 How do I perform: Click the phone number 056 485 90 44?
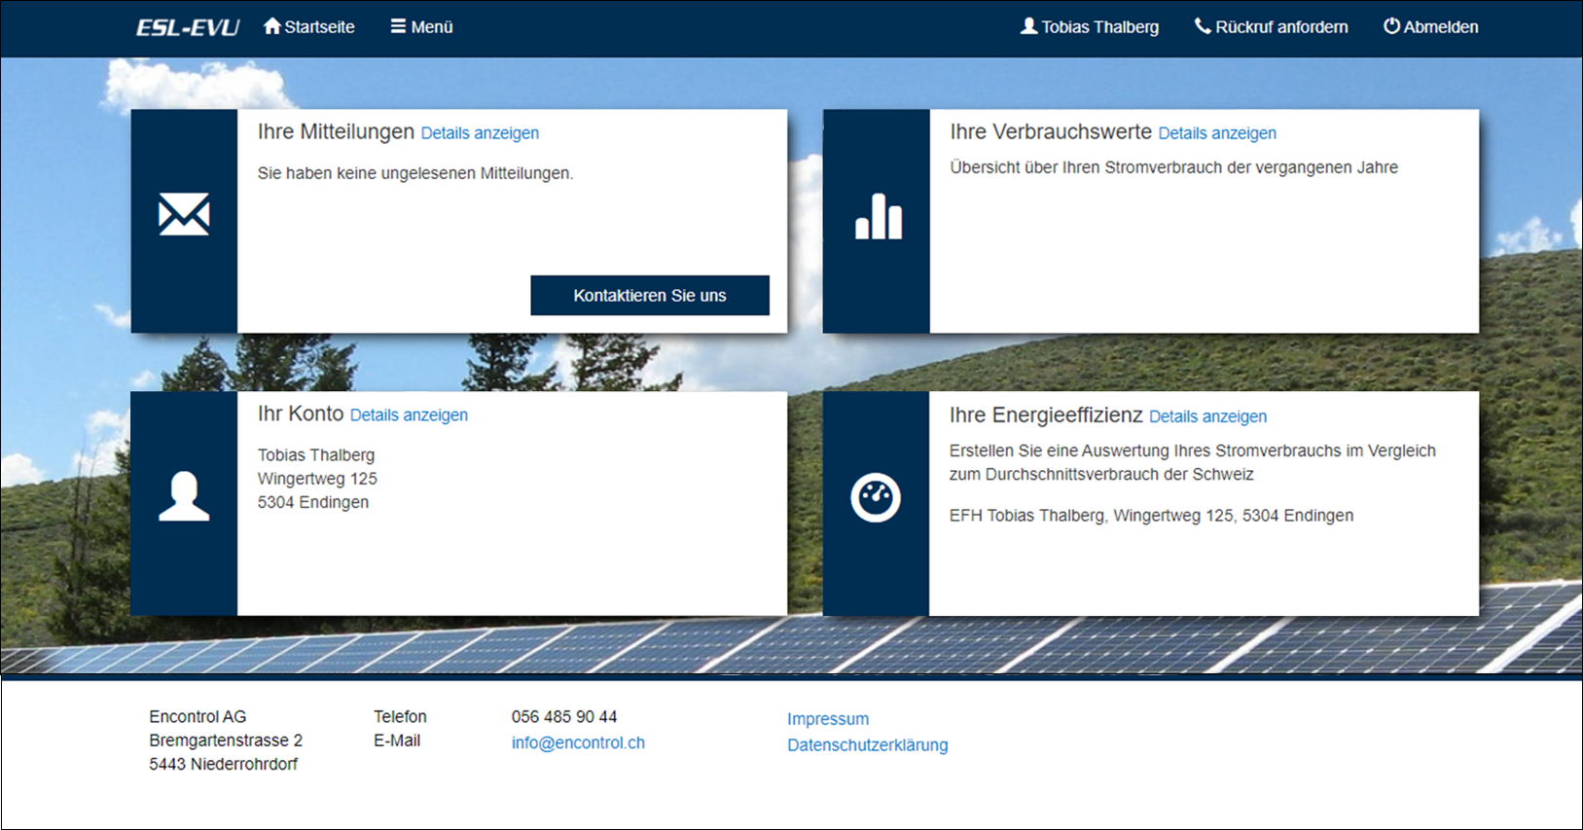(x=564, y=717)
